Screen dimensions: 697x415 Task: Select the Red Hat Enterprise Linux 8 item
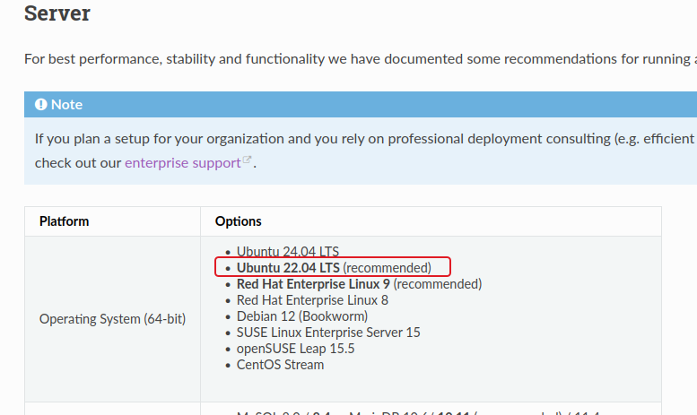[312, 300]
